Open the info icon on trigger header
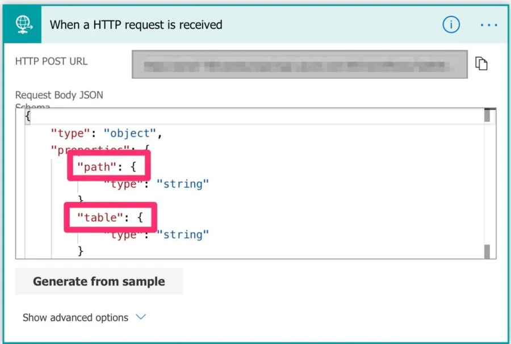The width and height of the screenshot is (511, 344). [x=451, y=25]
